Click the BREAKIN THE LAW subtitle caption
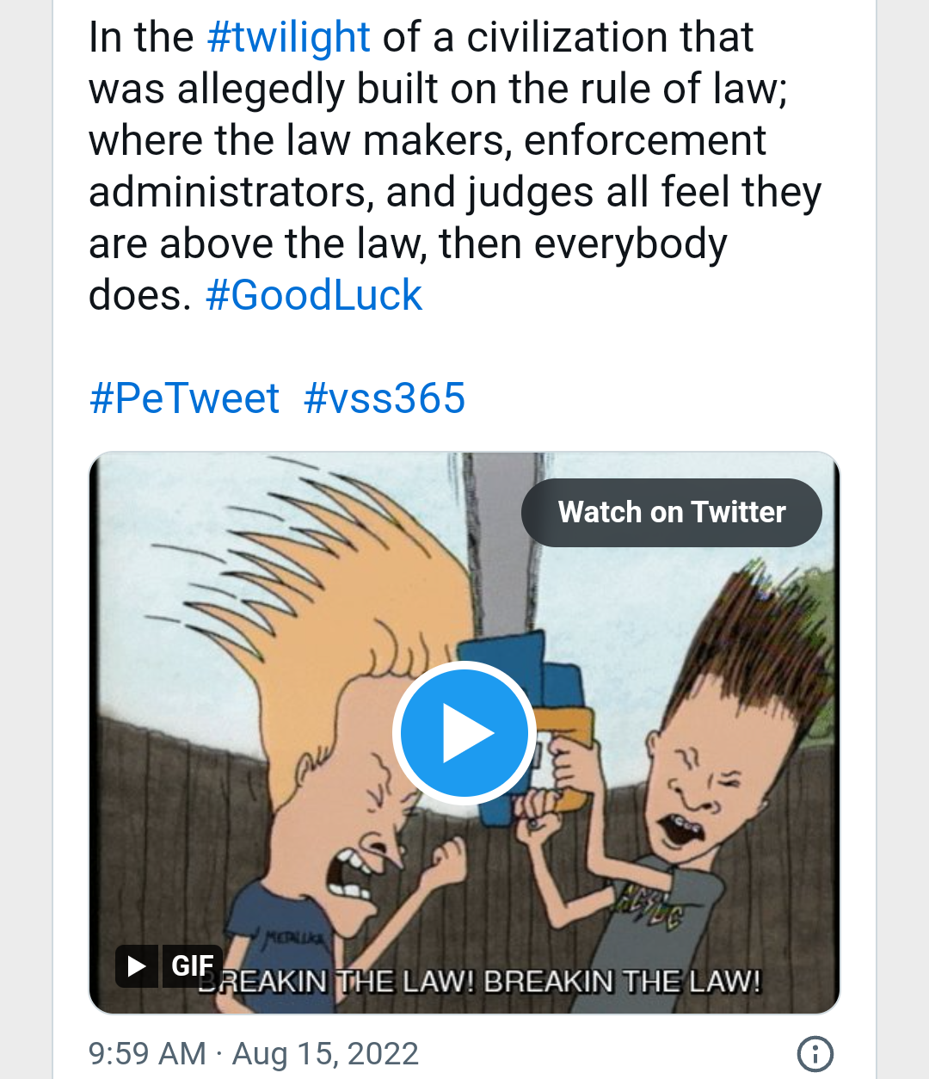The width and height of the screenshot is (929, 1079). pos(480,981)
